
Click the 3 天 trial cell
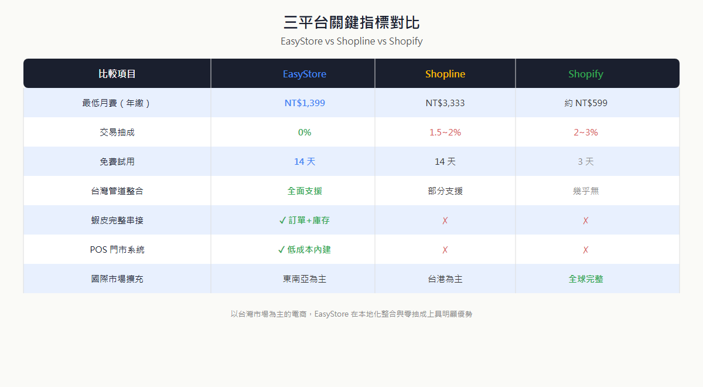[598, 162]
